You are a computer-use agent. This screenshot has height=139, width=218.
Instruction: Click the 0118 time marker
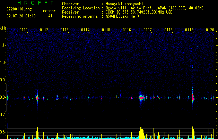pyautogui.click(x=168, y=30)
